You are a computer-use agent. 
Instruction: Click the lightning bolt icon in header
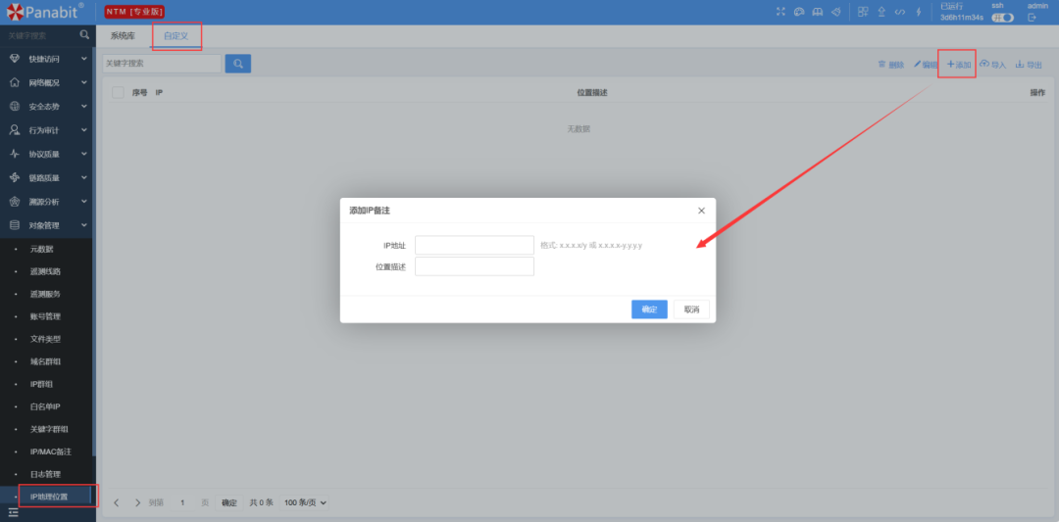[x=918, y=12]
